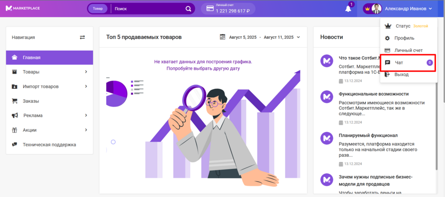Click the exit icon beside Выход
This screenshot has height=197, width=445.
point(387,75)
